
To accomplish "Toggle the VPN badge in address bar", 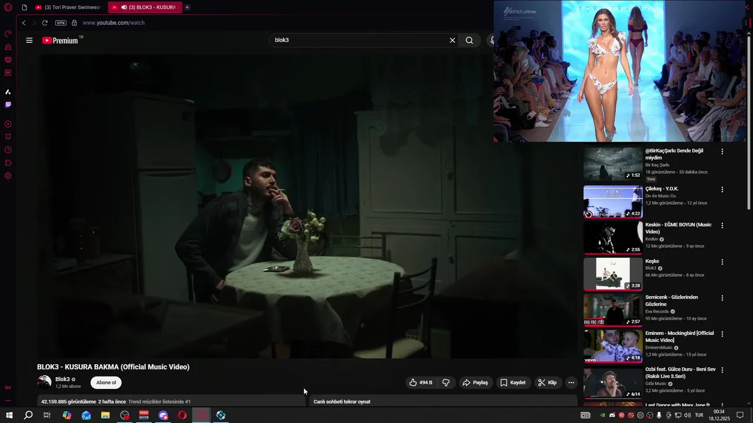I will click(x=61, y=23).
